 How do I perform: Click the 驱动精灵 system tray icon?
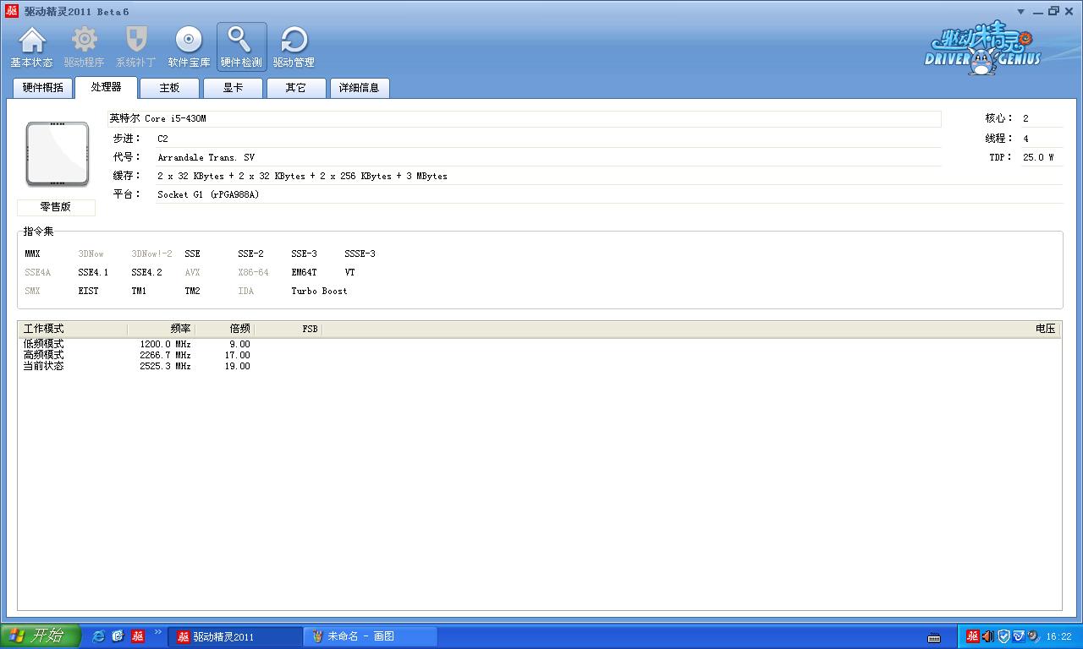click(x=973, y=636)
